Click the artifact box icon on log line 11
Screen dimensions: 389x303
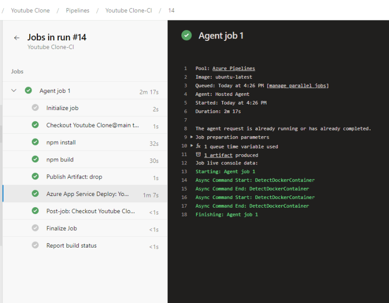point(198,155)
